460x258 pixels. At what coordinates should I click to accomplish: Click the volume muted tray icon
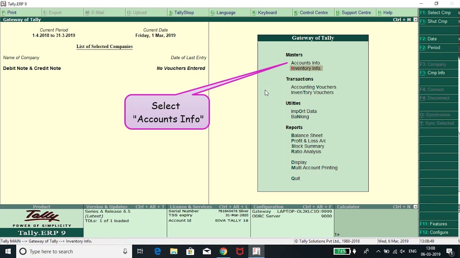point(402,252)
